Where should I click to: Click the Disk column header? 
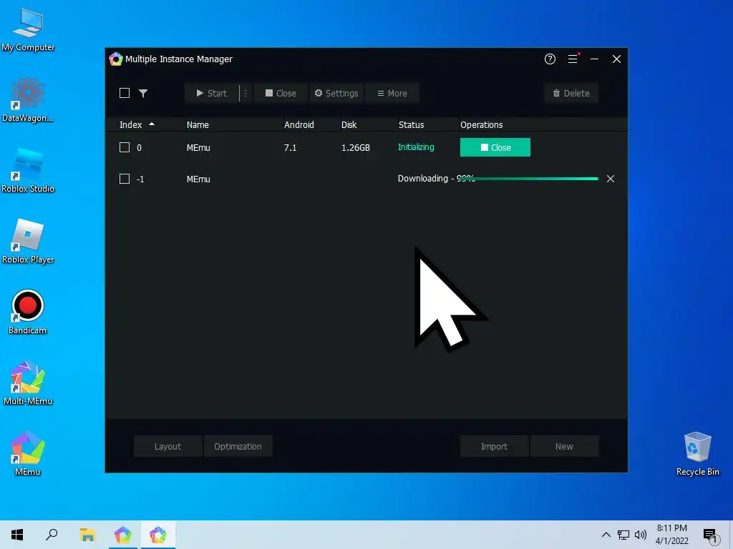click(x=349, y=124)
